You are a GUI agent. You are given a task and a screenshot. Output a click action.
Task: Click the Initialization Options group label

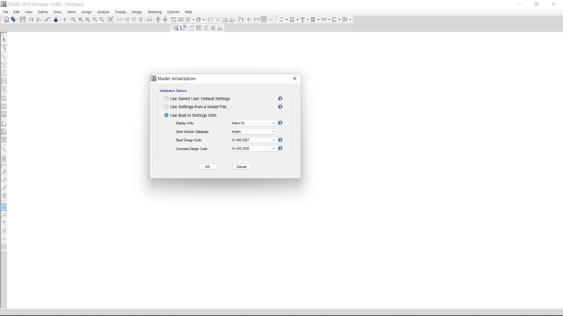[x=173, y=91]
